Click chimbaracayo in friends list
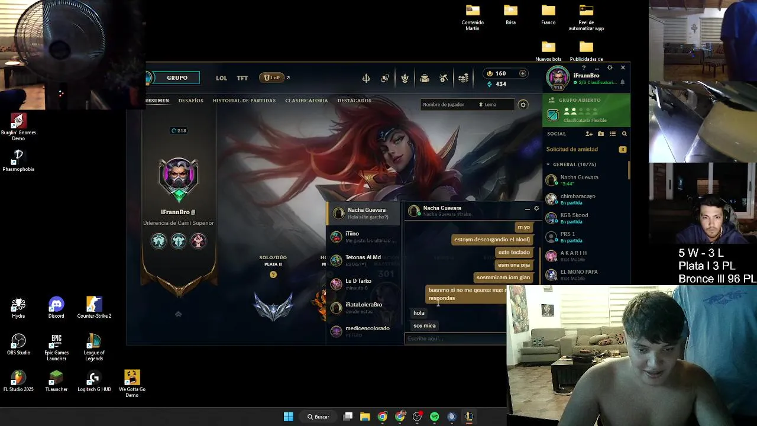 [585, 199]
